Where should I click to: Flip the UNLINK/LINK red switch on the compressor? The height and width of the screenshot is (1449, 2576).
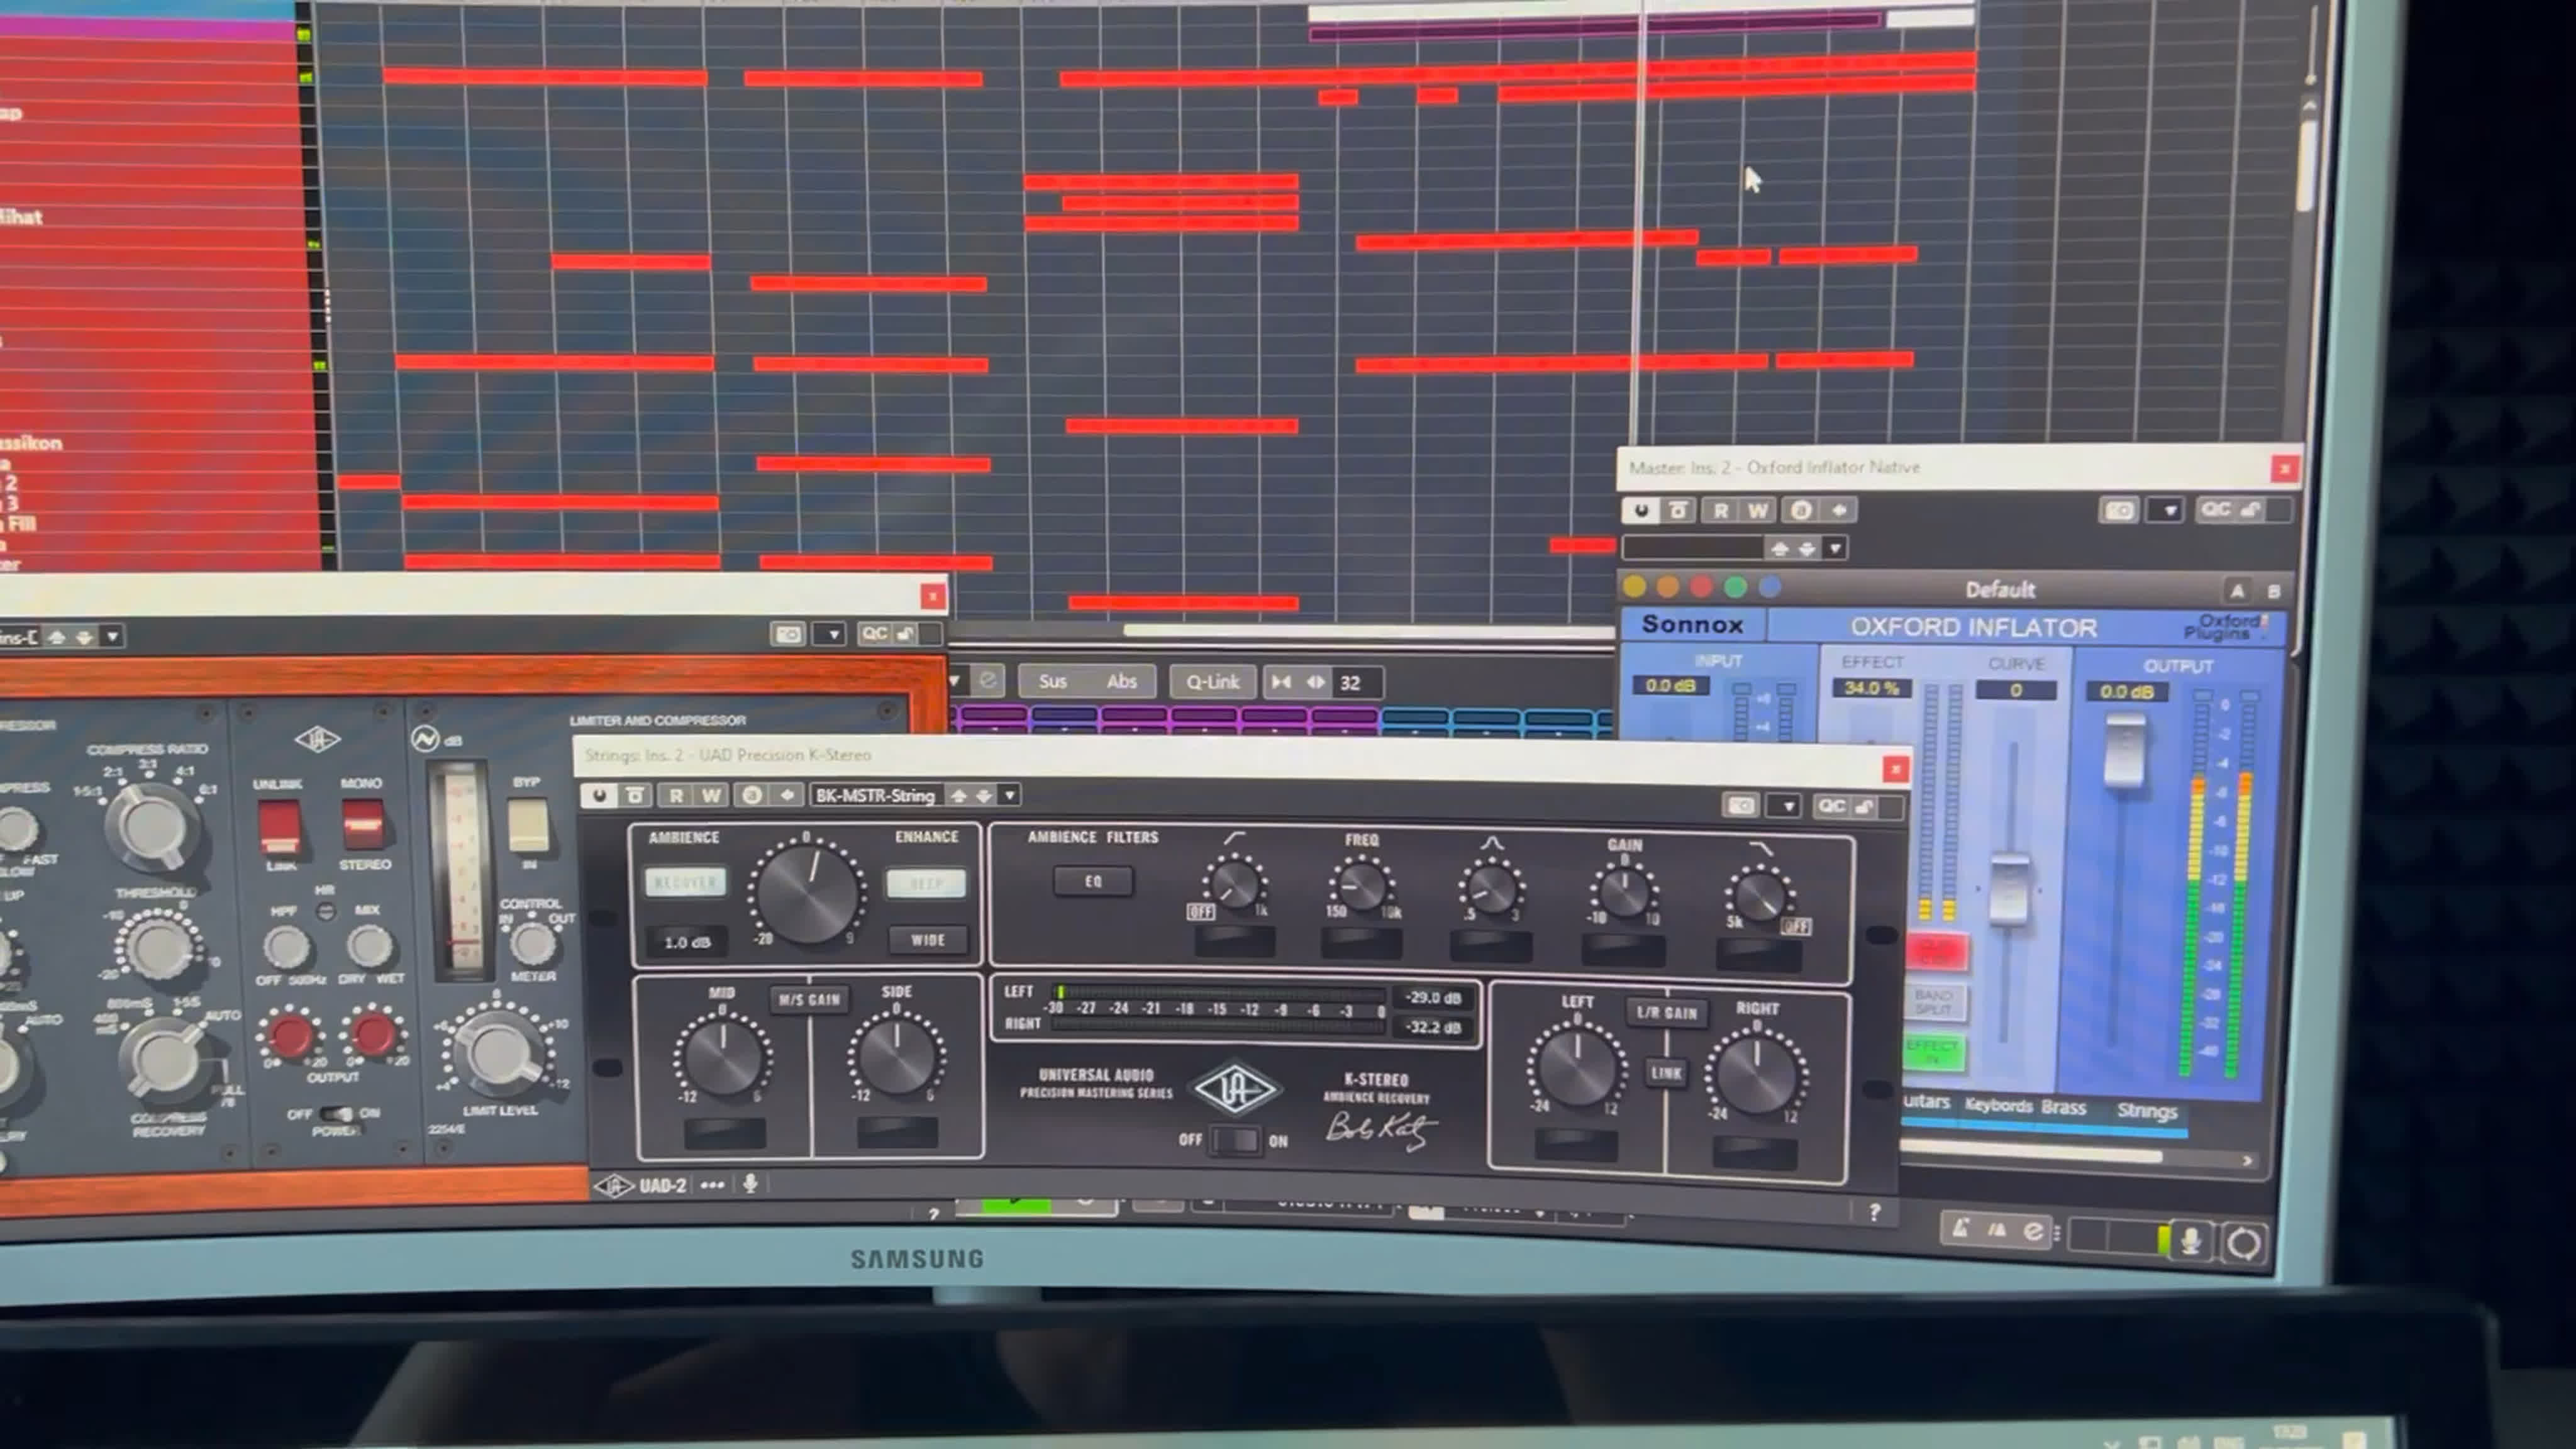[279, 826]
